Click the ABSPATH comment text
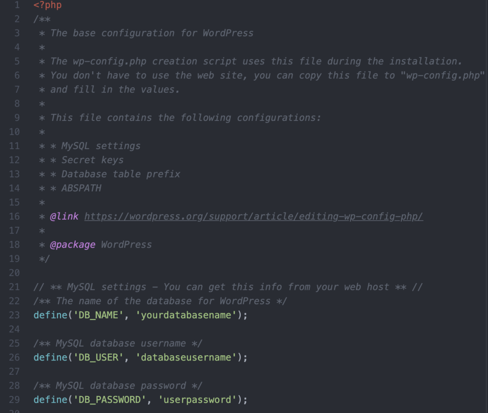This screenshot has height=413, width=488. tap(81, 188)
